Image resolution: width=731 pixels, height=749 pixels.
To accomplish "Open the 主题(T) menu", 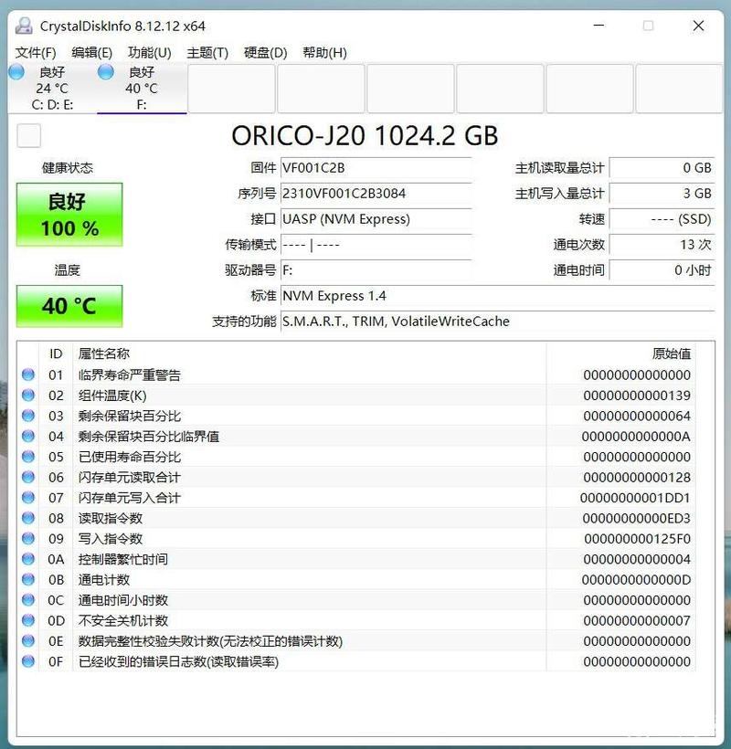I will [207, 53].
